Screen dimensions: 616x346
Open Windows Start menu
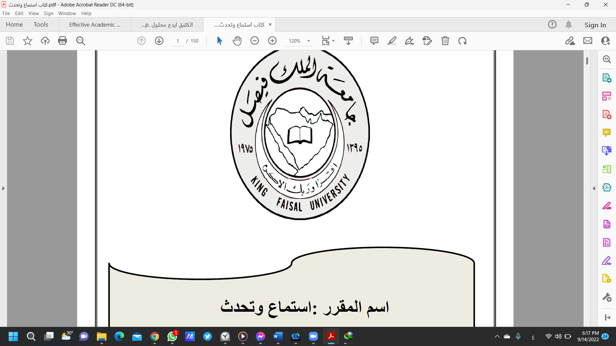point(13,336)
